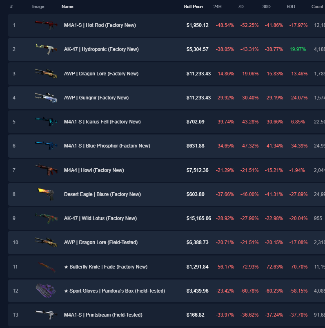Click the AWP Gungnir weapon image
This screenshot has height=328, width=325.
pos(46,97)
